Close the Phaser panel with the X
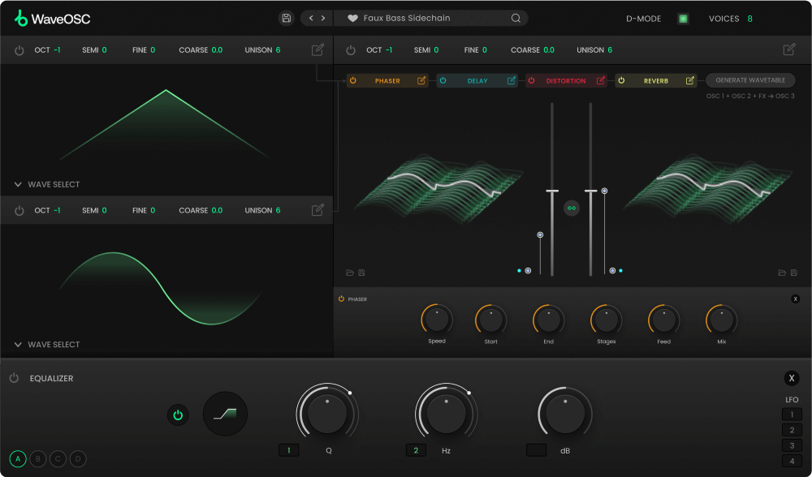Screen dimensions: 812x477 [x=795, y=299]
